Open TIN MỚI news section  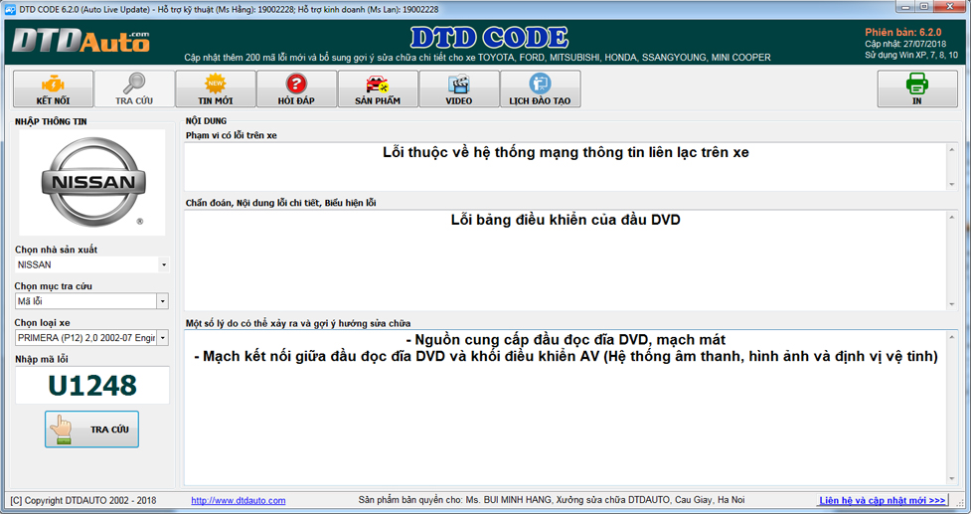tap(216, 89)
